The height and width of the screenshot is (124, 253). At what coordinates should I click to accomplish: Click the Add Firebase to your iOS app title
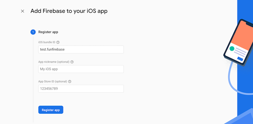tap(69, 11)
